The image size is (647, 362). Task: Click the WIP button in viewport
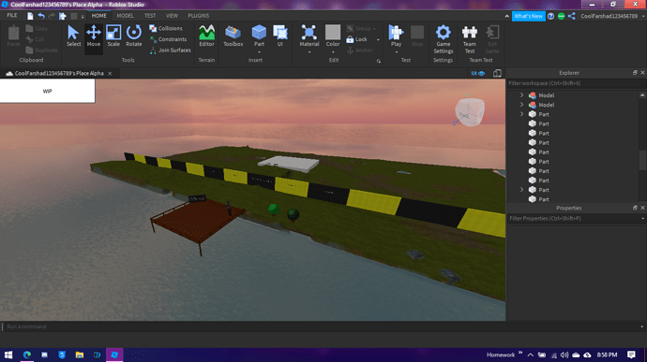click(x=48, y=91)
